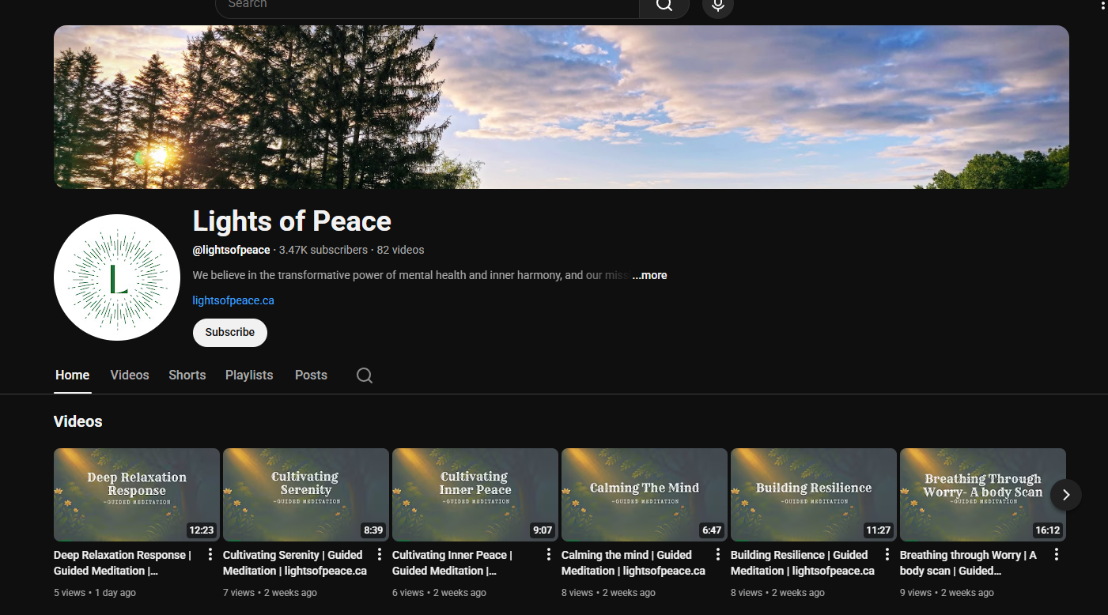The image size is (1108, 615).
Task: Open channel search within Lights of Peace
Action: point(364,375)
